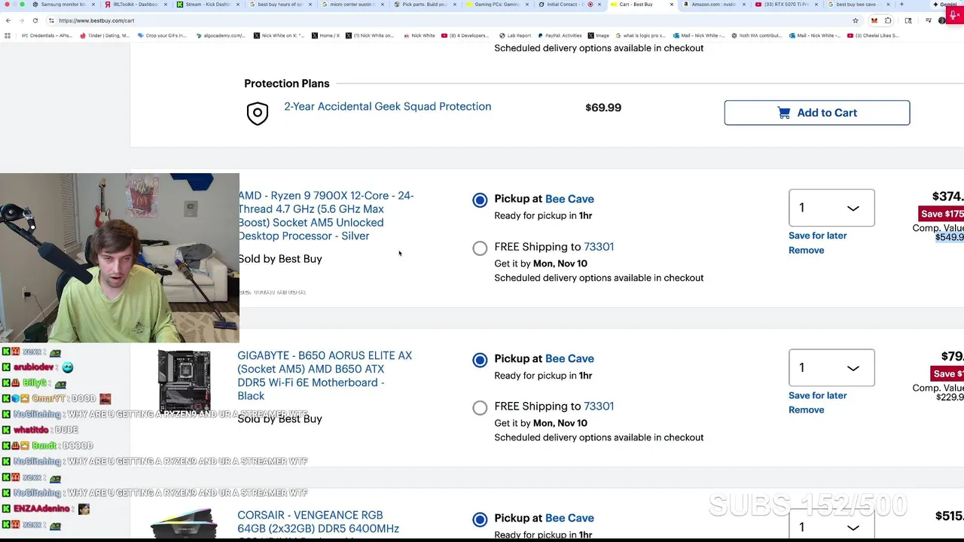Open the Roth IRA contribution bookmark
This screenshot has width=964, height=542.
756,35
